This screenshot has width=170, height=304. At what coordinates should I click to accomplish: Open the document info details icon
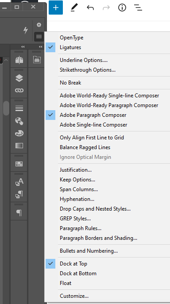click(122, 8)
